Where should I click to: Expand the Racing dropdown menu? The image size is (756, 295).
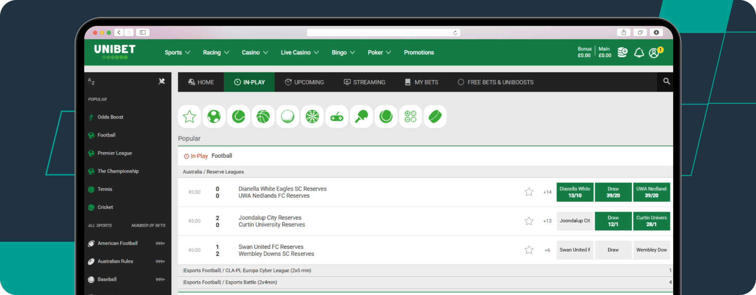coord(216,53)
